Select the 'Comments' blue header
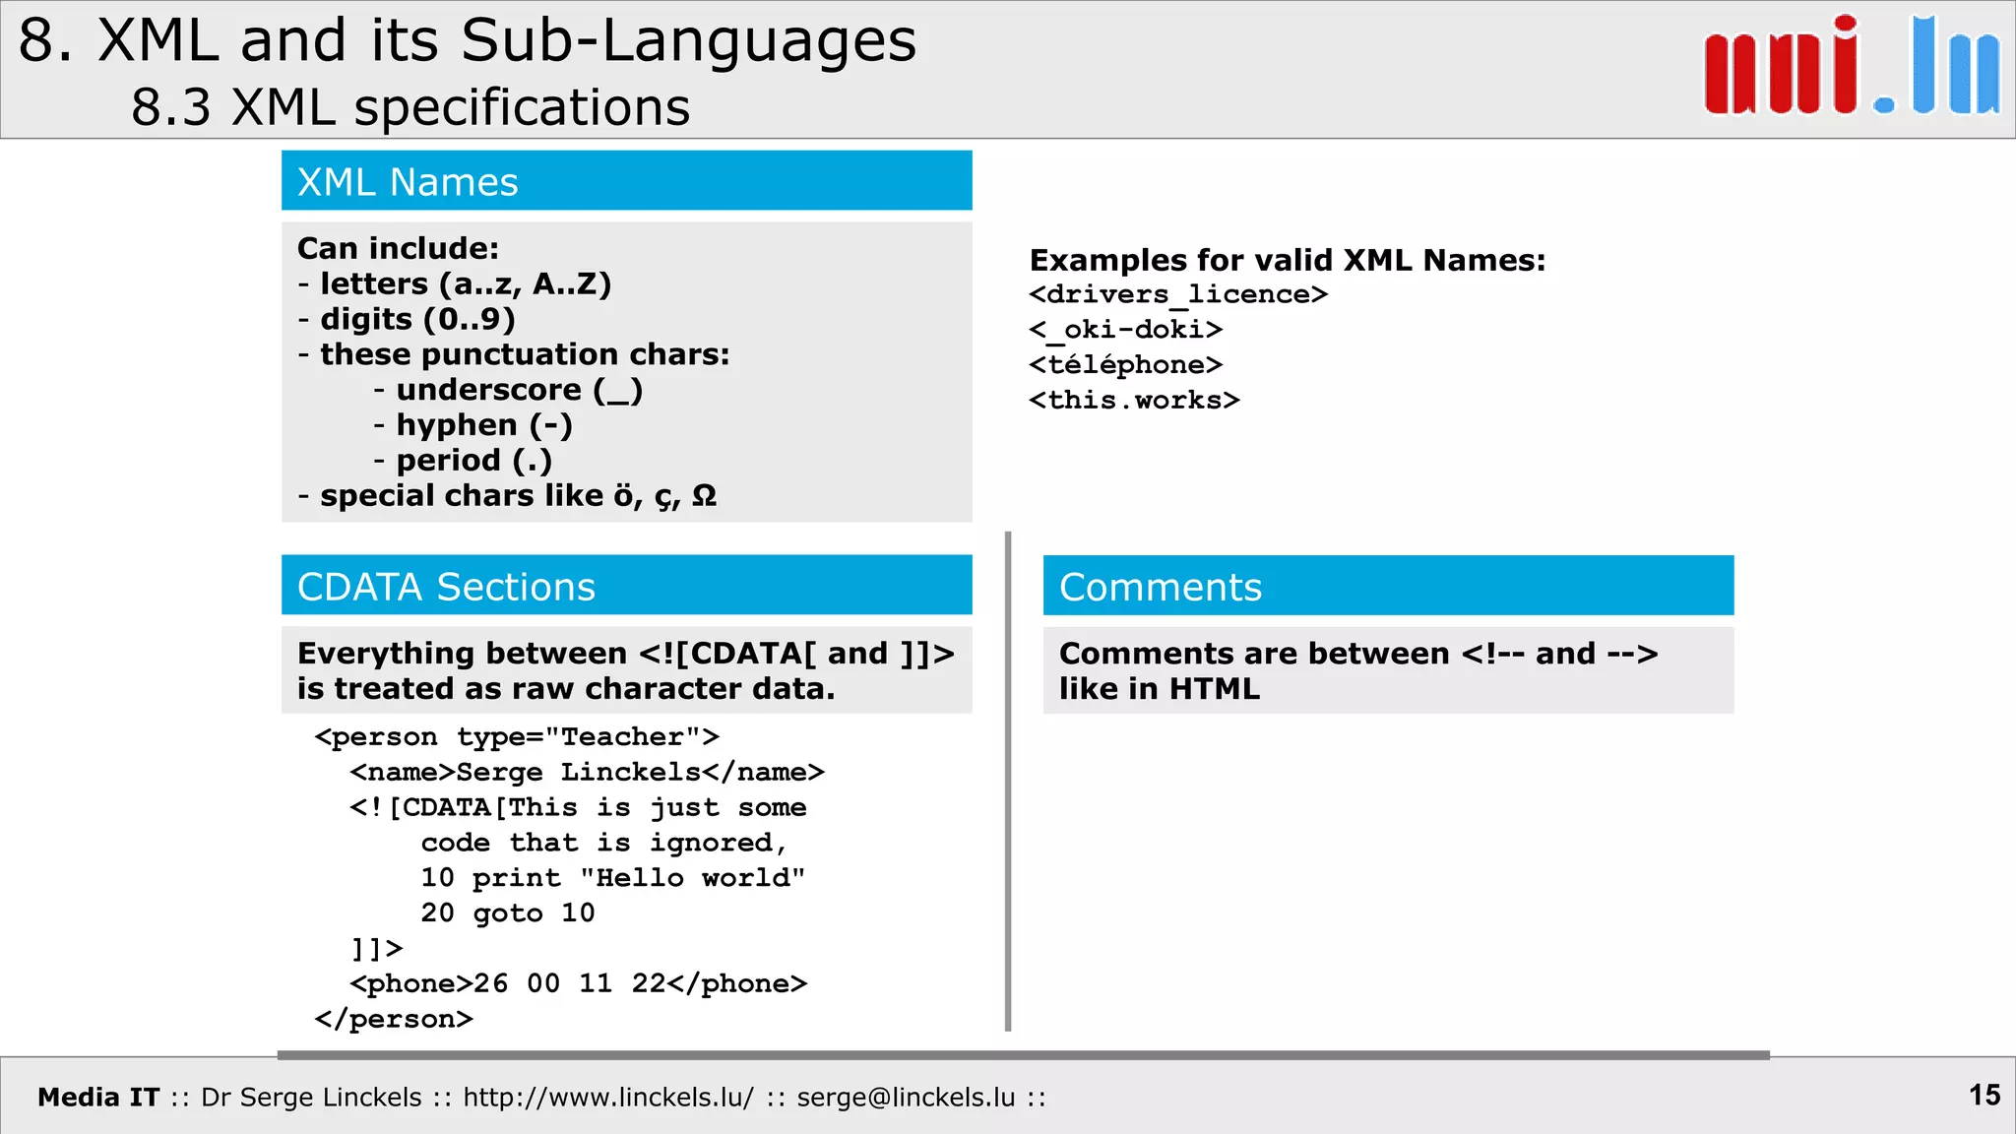The image size is (2016, 1134). (x=1388, y=586)
